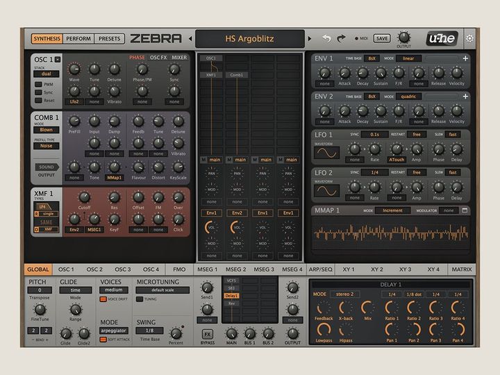Switch to the Perform page
Viewport: 500px width, 375px height.
78,39
